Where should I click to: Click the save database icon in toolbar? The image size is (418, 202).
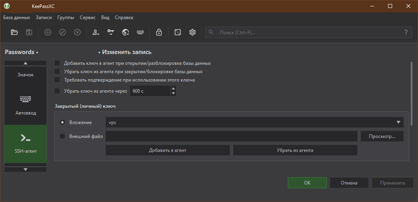coord(29,32)
